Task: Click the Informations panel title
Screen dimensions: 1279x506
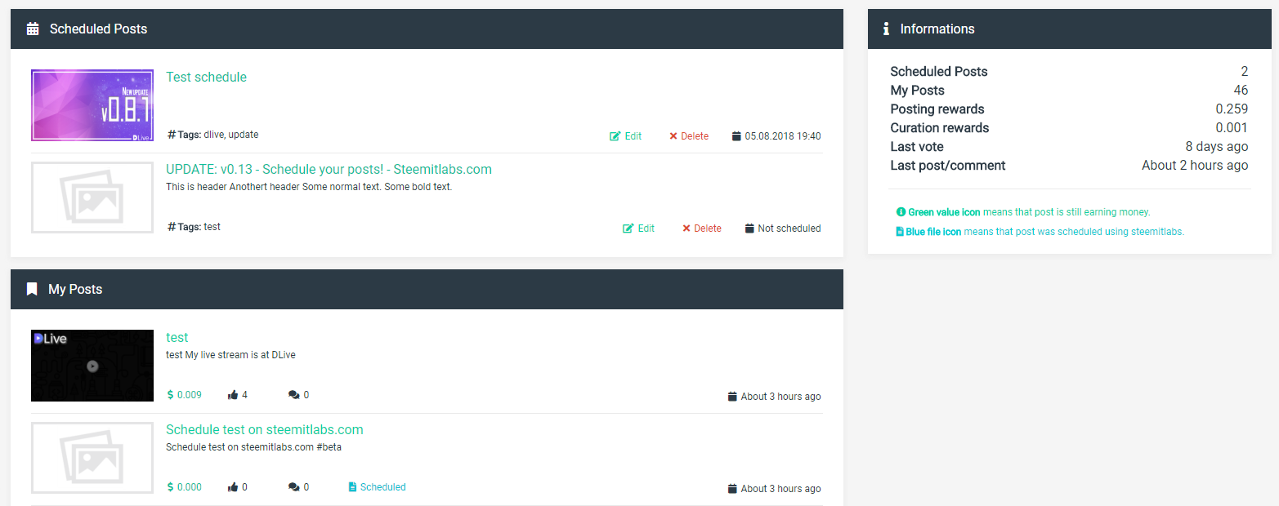Action: pyautogui.click(x=937, y=29)
